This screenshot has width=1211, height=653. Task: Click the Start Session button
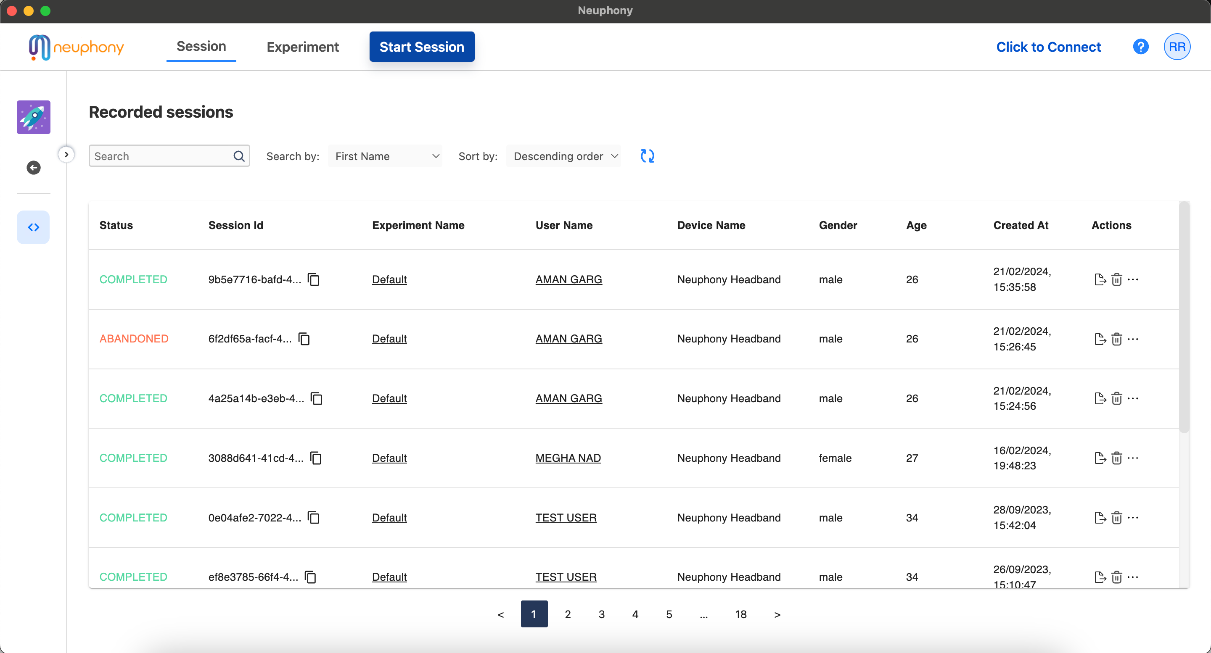point(422,47)
